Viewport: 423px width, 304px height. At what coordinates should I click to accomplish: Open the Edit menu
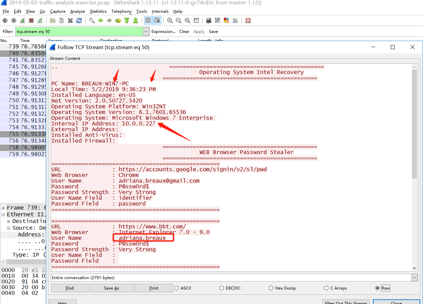point(18,11)
